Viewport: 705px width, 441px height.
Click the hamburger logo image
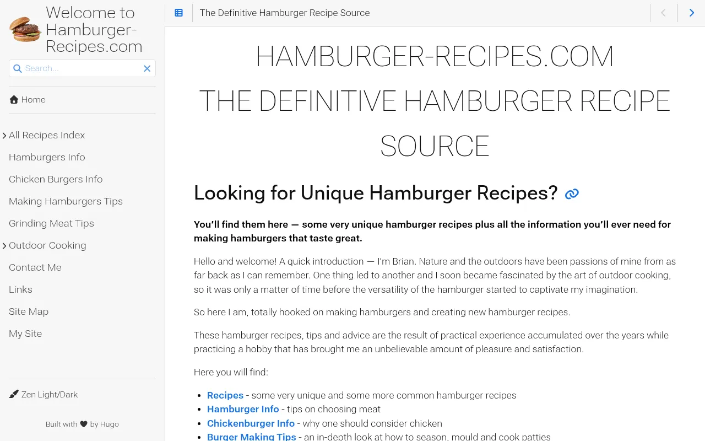(25, 29)
